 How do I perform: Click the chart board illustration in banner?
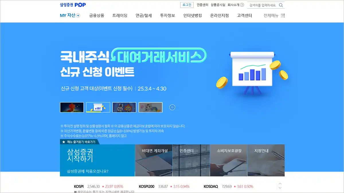(x=252, y=73)
